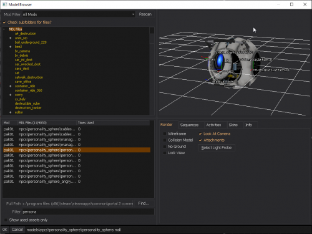Viewport: 312px width, 234px height.
Task: Select the highlighted personality_sphere\person row
Action: [77, 150]
